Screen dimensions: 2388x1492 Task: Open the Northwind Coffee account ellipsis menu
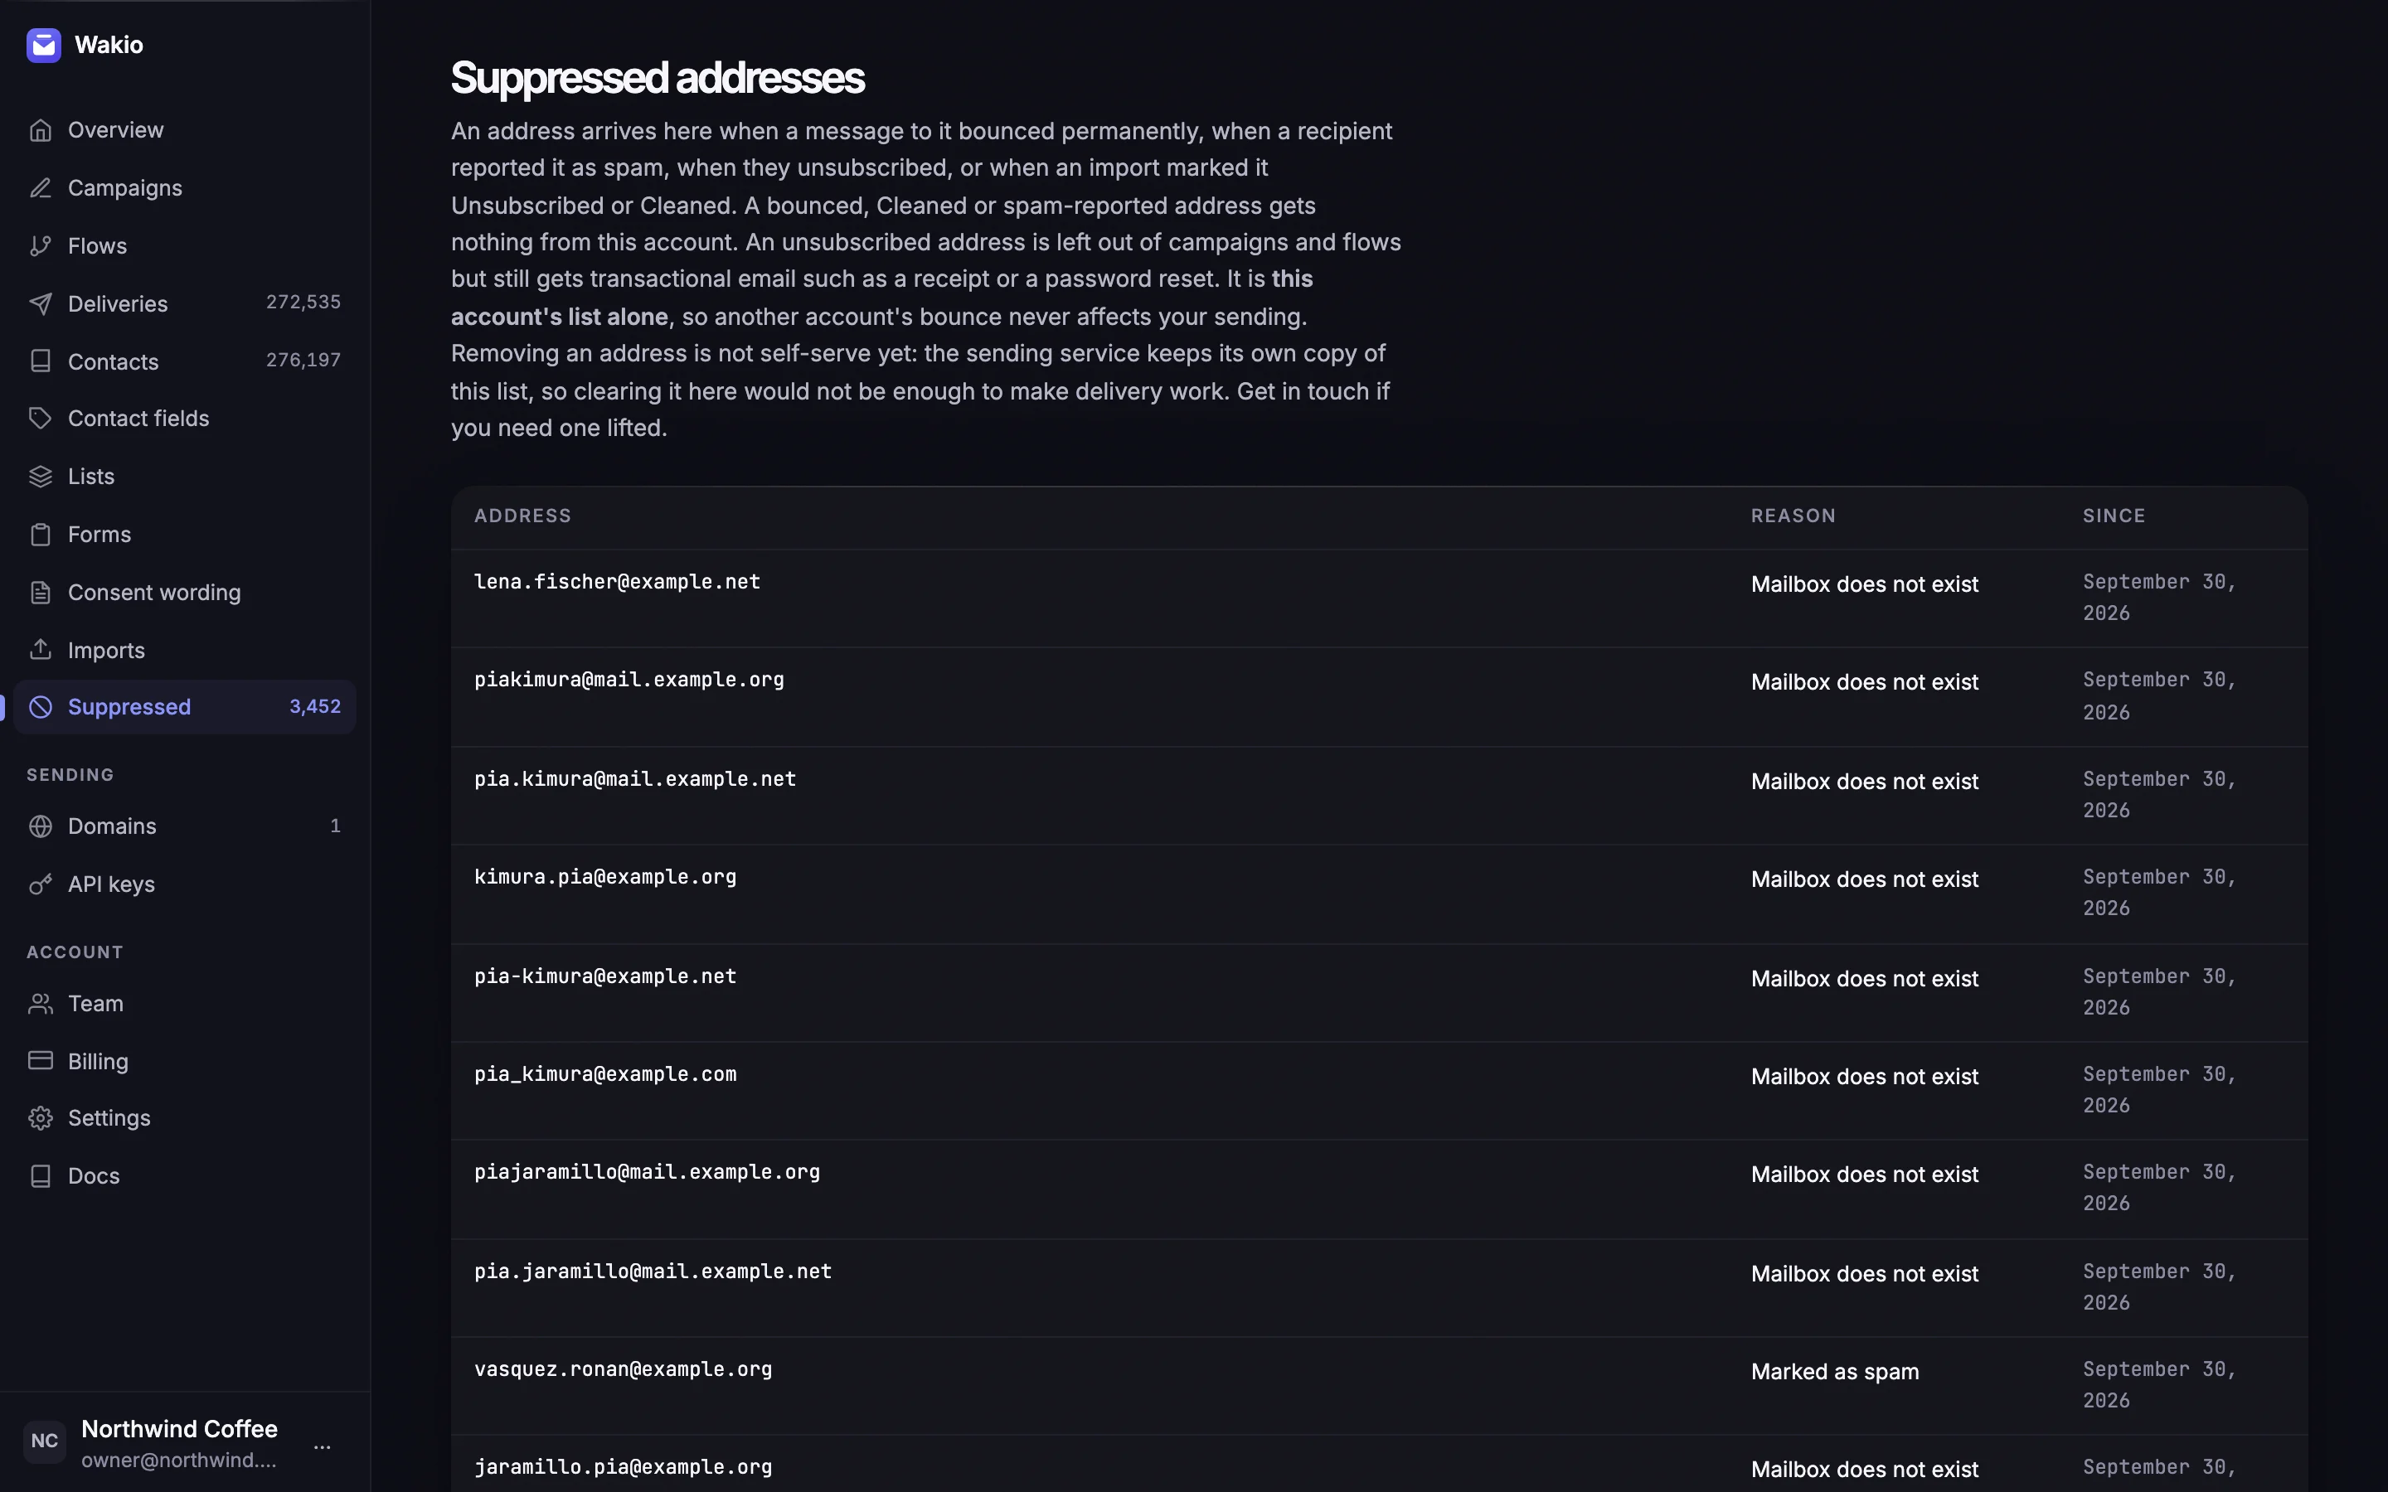(323, 1446)
